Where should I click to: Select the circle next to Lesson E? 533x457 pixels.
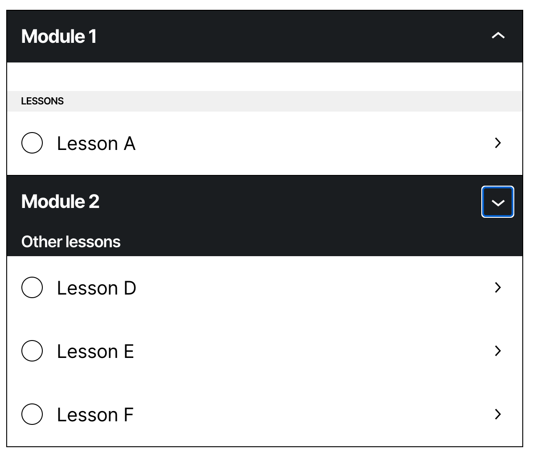pyautogui.click(x=32, y=351)
